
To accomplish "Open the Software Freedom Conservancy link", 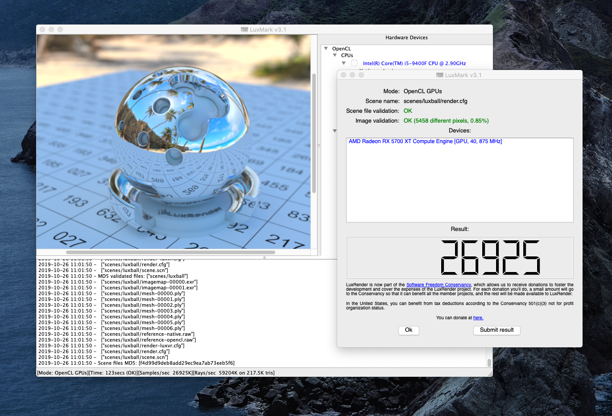I will (438, 285).
